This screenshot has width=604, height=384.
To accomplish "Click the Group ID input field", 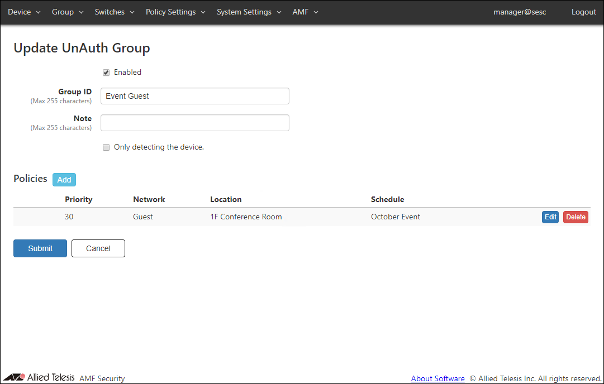I will point(195,96).
